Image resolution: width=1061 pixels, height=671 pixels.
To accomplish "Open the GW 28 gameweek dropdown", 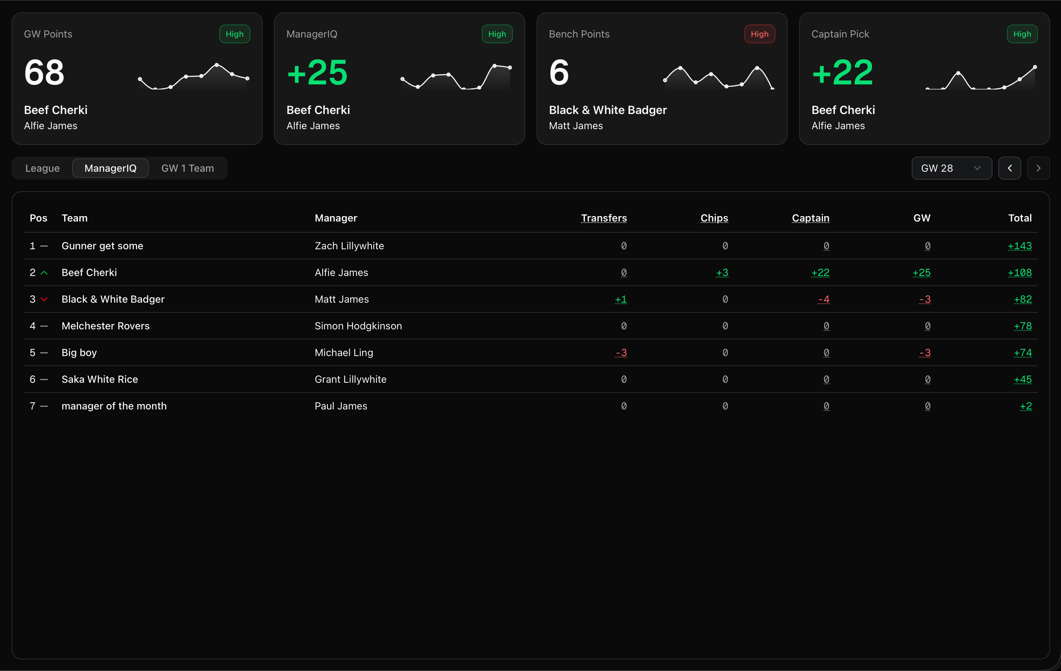I will click(x=951, y=168).
